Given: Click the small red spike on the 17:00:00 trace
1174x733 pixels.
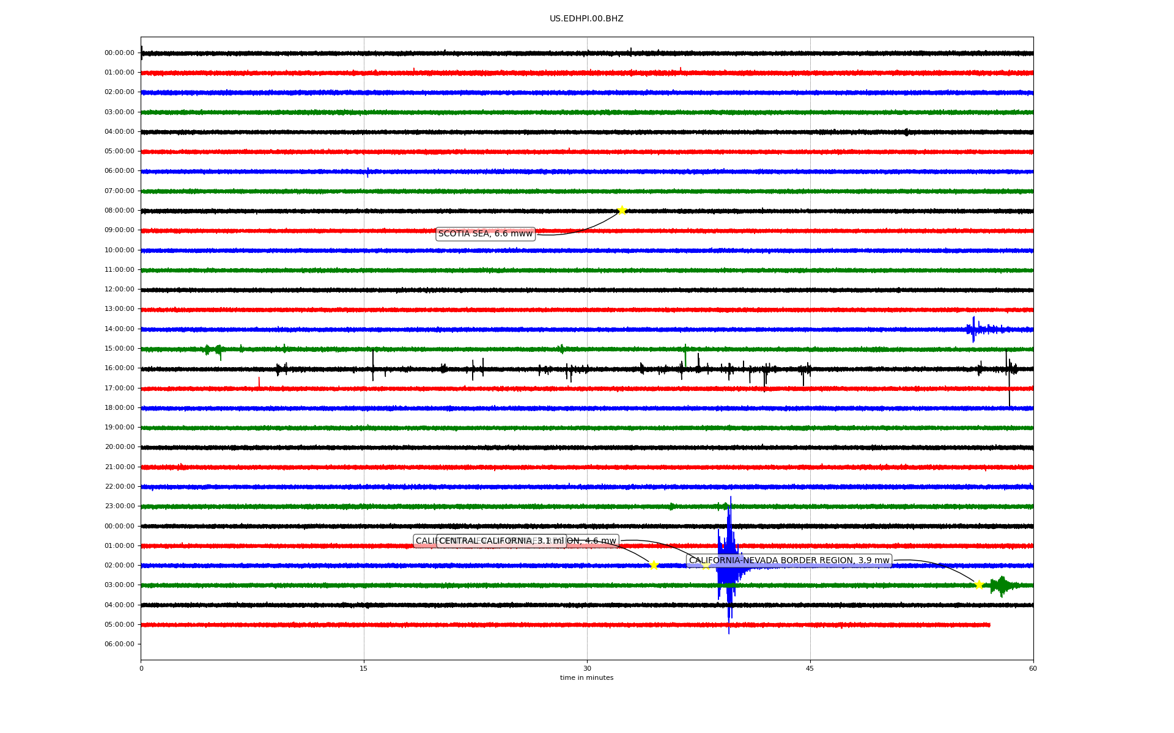Looking at the screenshot, I should 259,382.
